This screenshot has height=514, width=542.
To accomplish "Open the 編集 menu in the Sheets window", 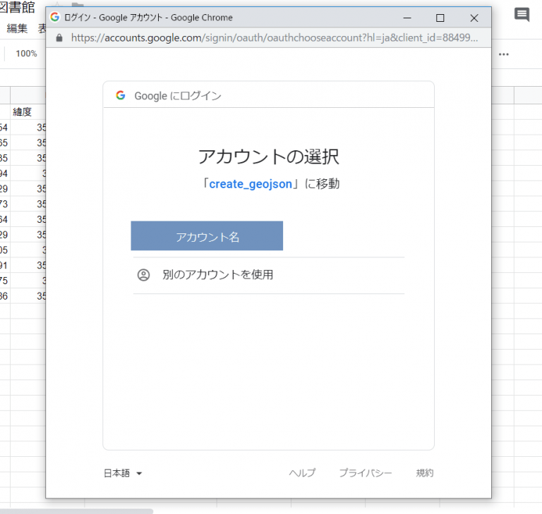I will point(17,28).
